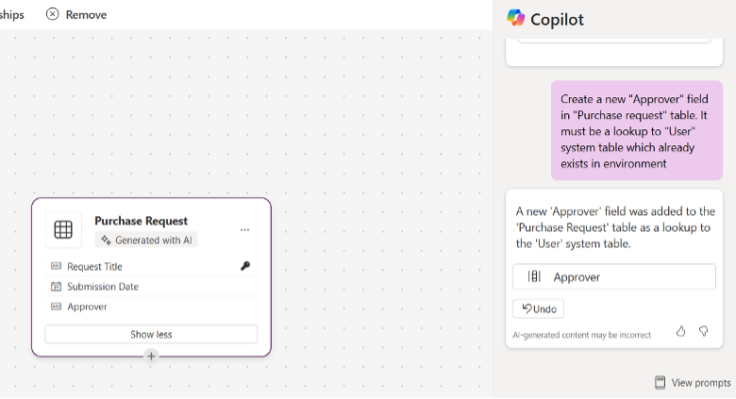Select the Request Title column row
This screenshot has width=736, height=399.
coord(151,266)
